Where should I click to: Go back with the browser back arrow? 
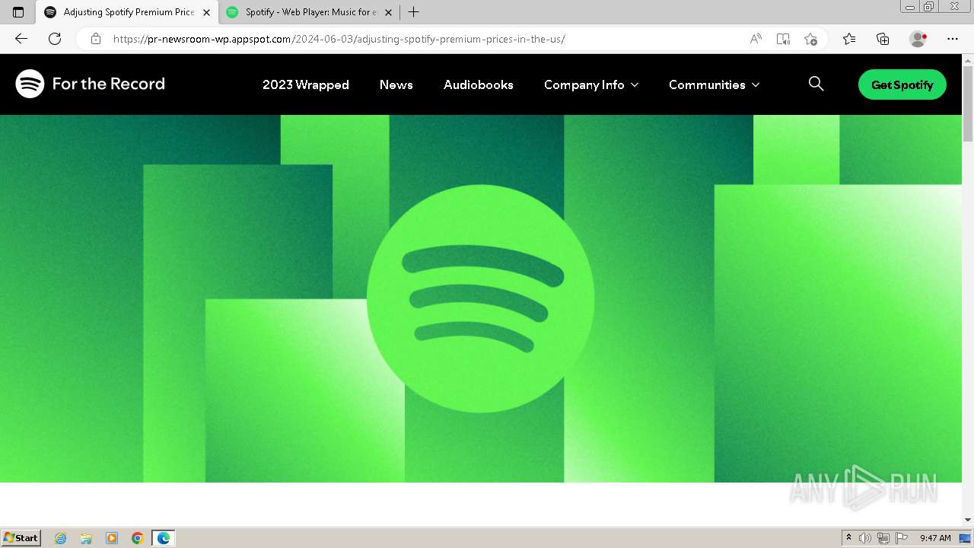coord(21,39)
